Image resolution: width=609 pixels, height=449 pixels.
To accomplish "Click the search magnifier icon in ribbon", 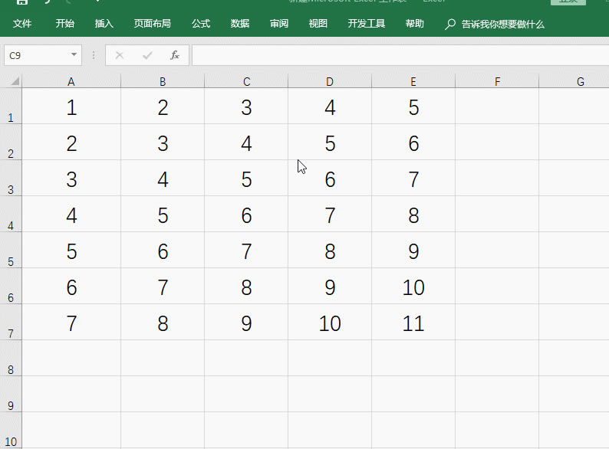I will [x=449, y=24].
